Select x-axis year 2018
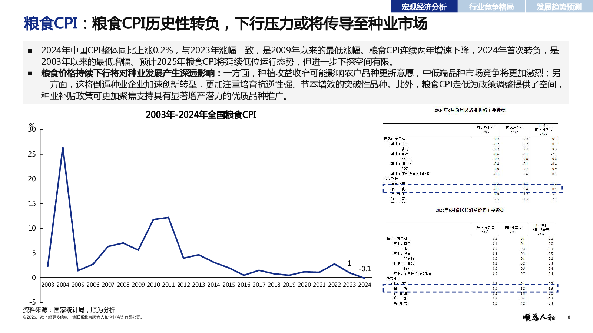This screenshot has width=593, height=333. (x=274, y=285)
